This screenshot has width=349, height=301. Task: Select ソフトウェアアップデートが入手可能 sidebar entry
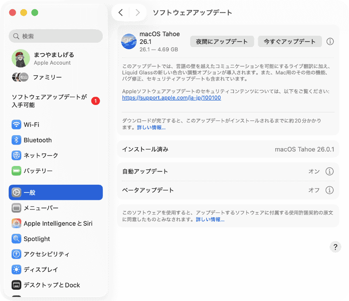(48, 99)
